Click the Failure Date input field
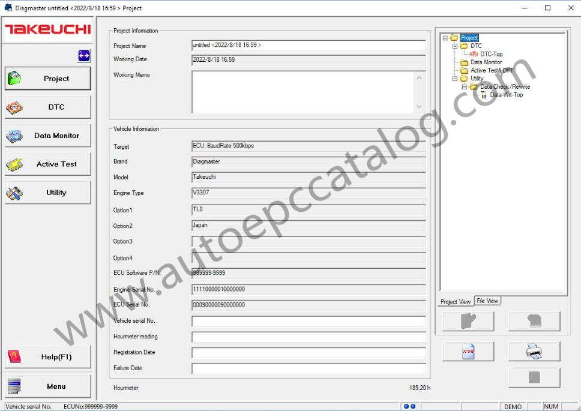This screenshot has height=411, width=581. 309,368
